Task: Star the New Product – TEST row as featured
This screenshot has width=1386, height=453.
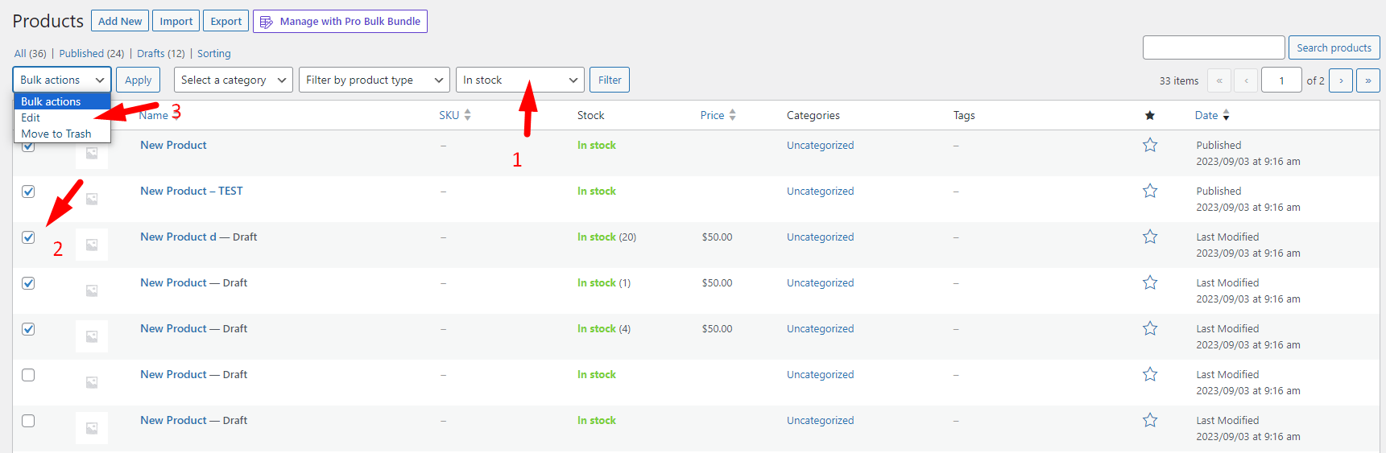Action: 1149,191
